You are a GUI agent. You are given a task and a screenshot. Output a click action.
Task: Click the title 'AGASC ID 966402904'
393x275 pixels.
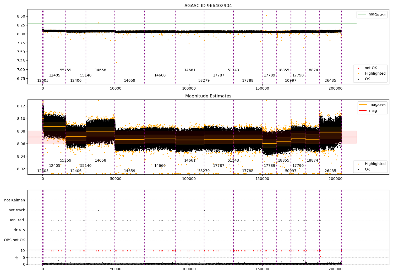tap(208, 6)
